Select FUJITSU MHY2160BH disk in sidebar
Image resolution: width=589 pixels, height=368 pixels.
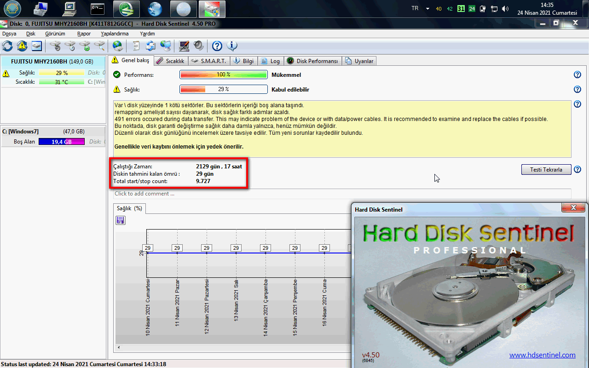pyautogui.click(x=52, y=61)
